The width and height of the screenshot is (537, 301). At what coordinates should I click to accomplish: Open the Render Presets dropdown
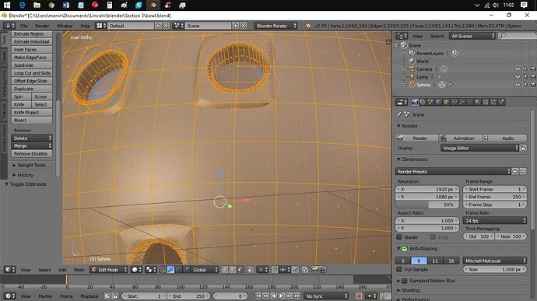point(453,172)
